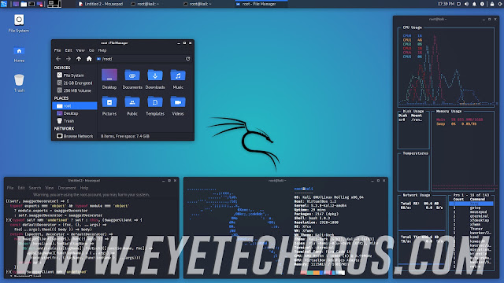Viewport: 504px width, 283px height.
Task: Open the Search menu in Mousepad
Action: (x=35, y=188)
